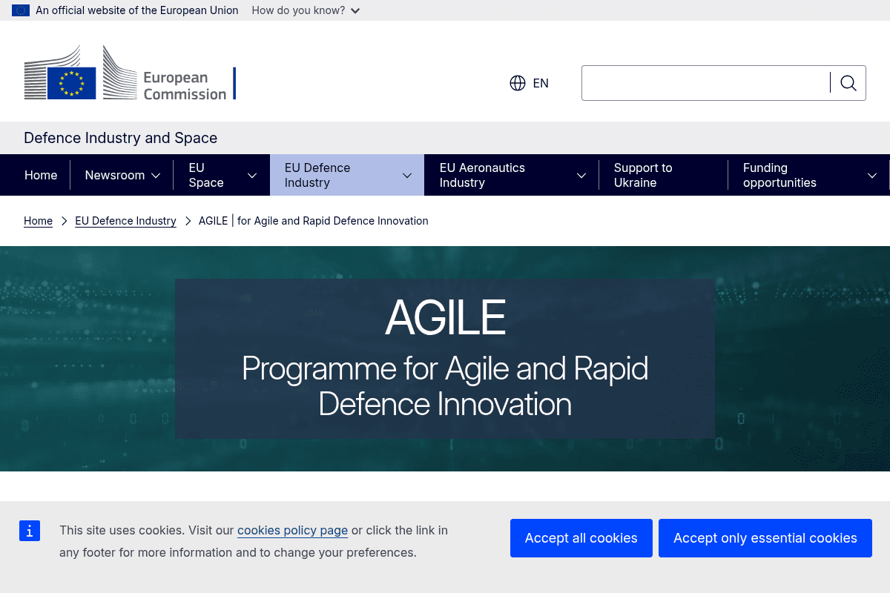The width and height of the screenshot is (890, 593).
Task: Click 'An official website of the European Union' text
Action: 137,10
